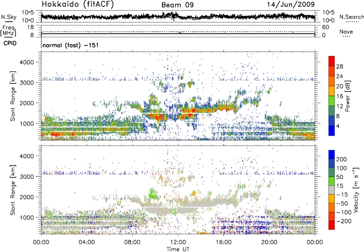Click the light green 15–50 Velocity swatch
The height and width of the screenshot is (252, 364).
[332, 181]
